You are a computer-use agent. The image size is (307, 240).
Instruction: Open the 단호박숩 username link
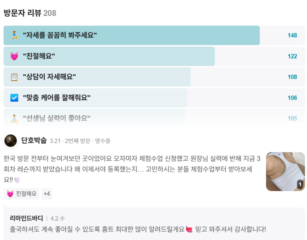[x=34, y=141]
